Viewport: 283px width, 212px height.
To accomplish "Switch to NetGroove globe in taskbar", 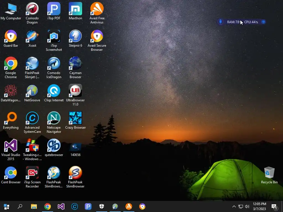I will [115, 206].
